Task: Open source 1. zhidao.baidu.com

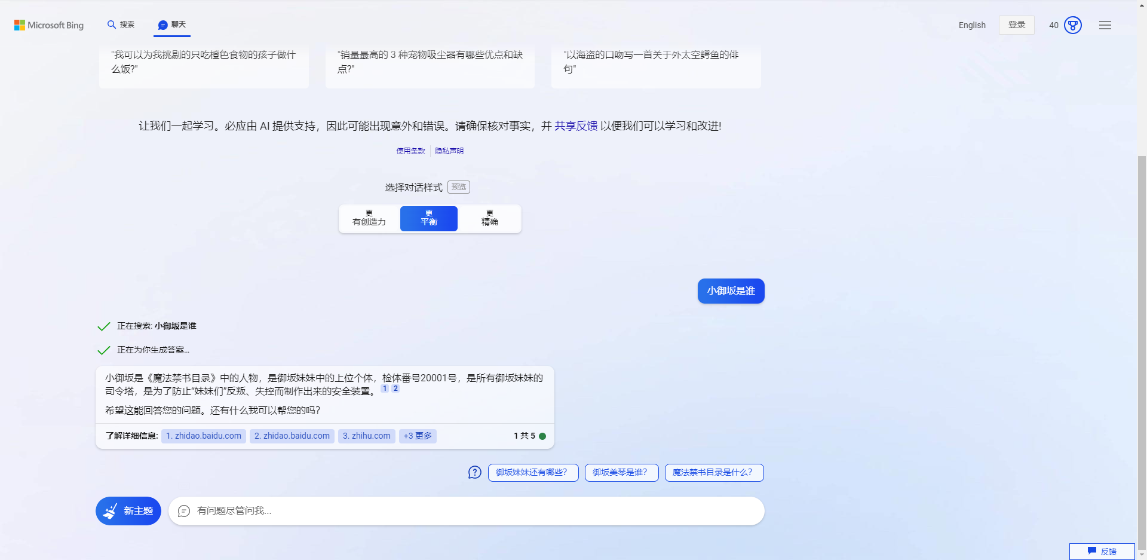Action: pos(204,436)
